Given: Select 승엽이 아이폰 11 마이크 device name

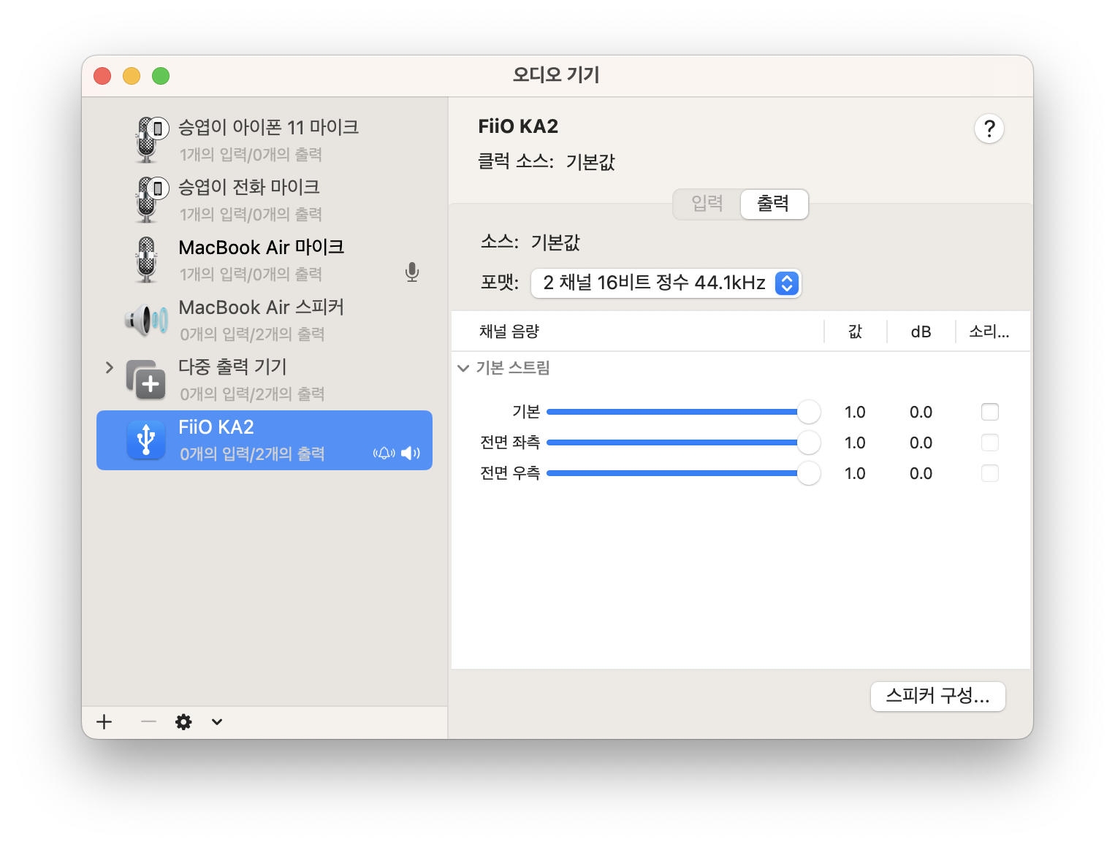Looking at the screenshot, I should tap(269, 128).
